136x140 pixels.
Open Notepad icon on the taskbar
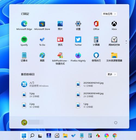[82, 136]
